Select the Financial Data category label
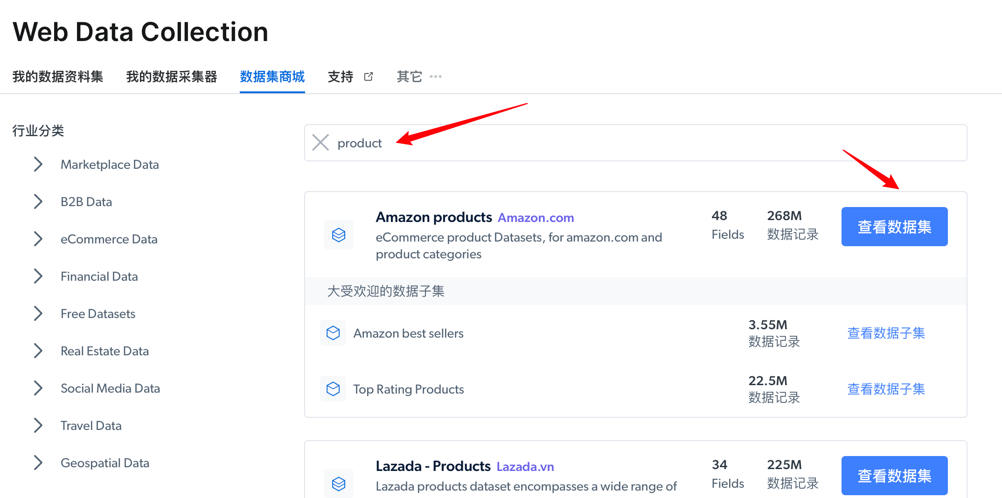The image size is (1002, 498). pos(99,277)
